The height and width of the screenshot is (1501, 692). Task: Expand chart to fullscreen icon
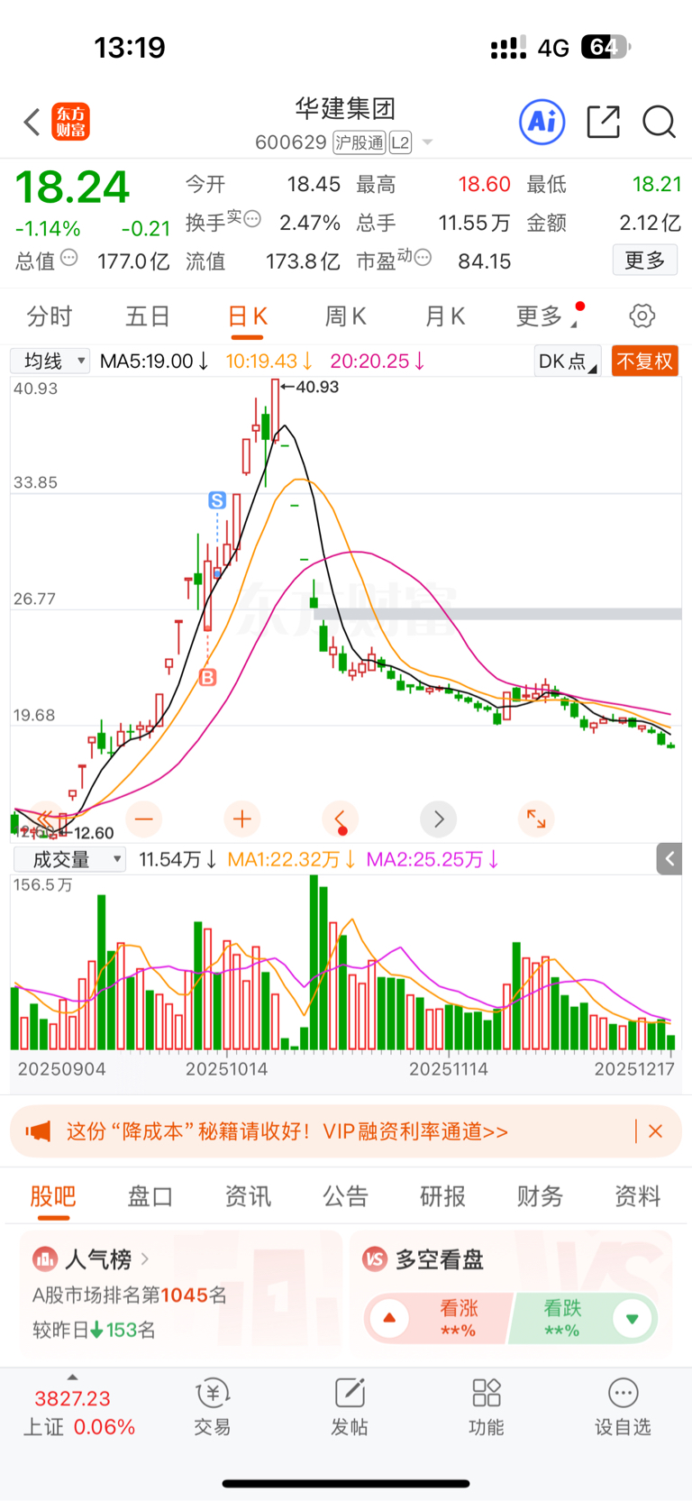tap(536, 819)
